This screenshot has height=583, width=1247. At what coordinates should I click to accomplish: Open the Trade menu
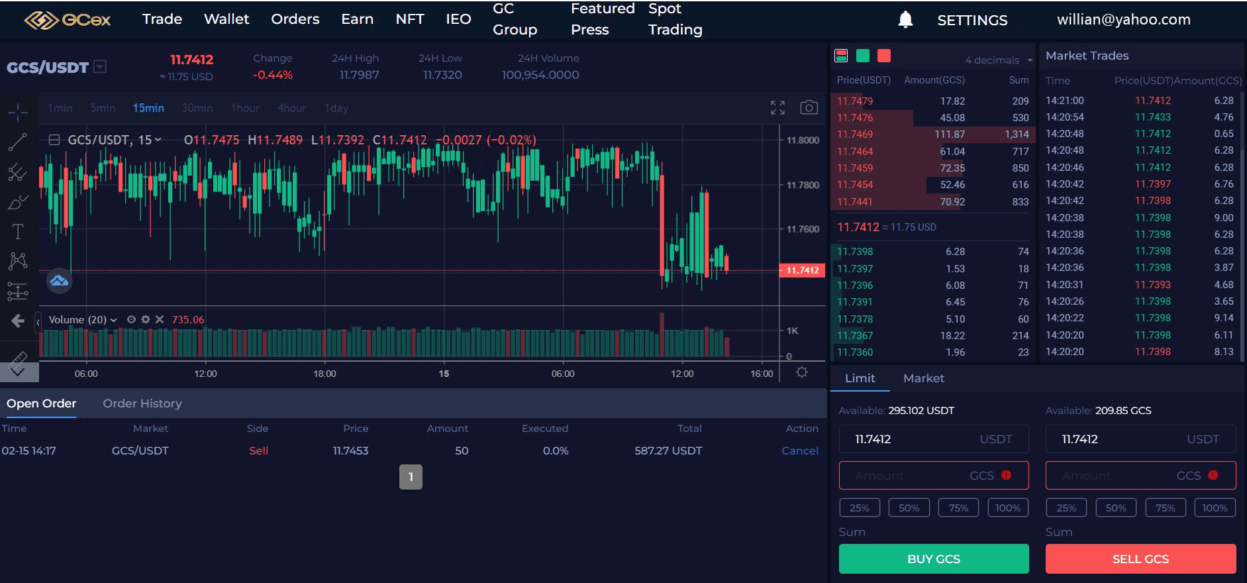tap(162, 19)
